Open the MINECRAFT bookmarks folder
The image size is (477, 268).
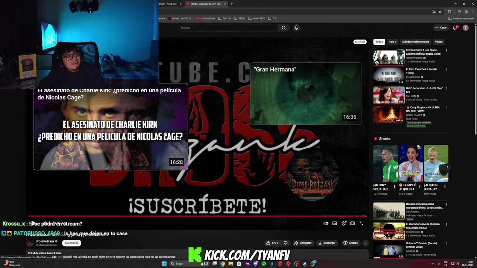[x=257, y=18]
